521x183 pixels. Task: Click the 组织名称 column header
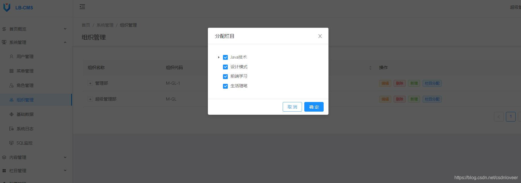96,67
